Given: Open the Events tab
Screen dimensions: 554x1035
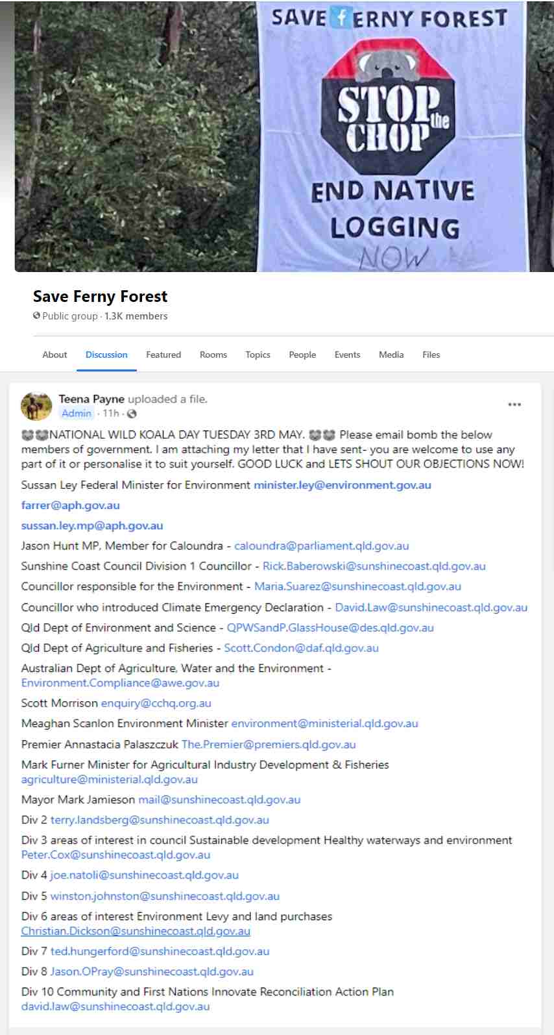Looking at the screenshot, I should pos(347,355).
